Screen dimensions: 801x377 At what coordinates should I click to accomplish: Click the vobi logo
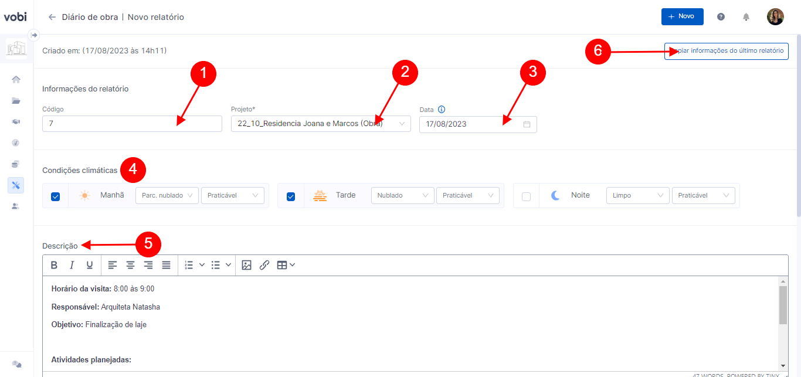pos(15,16)
